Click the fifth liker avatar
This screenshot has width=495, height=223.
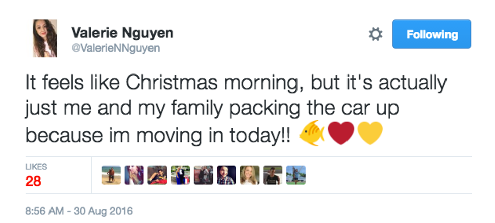coord(204,175)
